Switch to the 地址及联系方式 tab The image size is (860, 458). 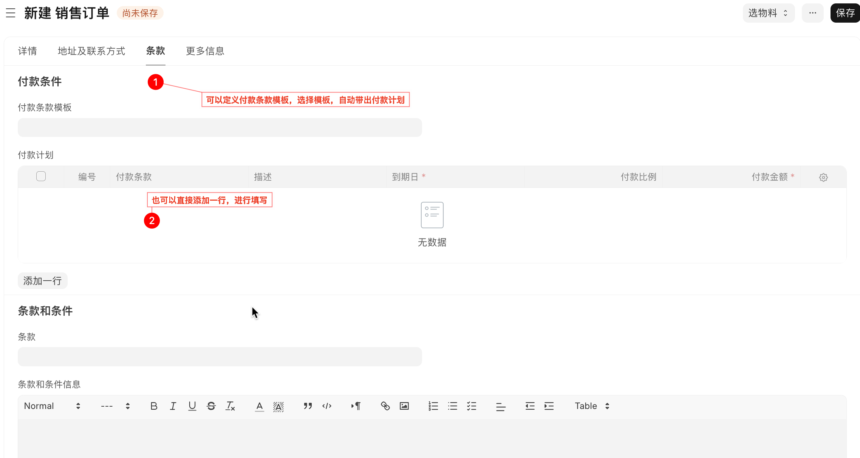coord(91,51)
